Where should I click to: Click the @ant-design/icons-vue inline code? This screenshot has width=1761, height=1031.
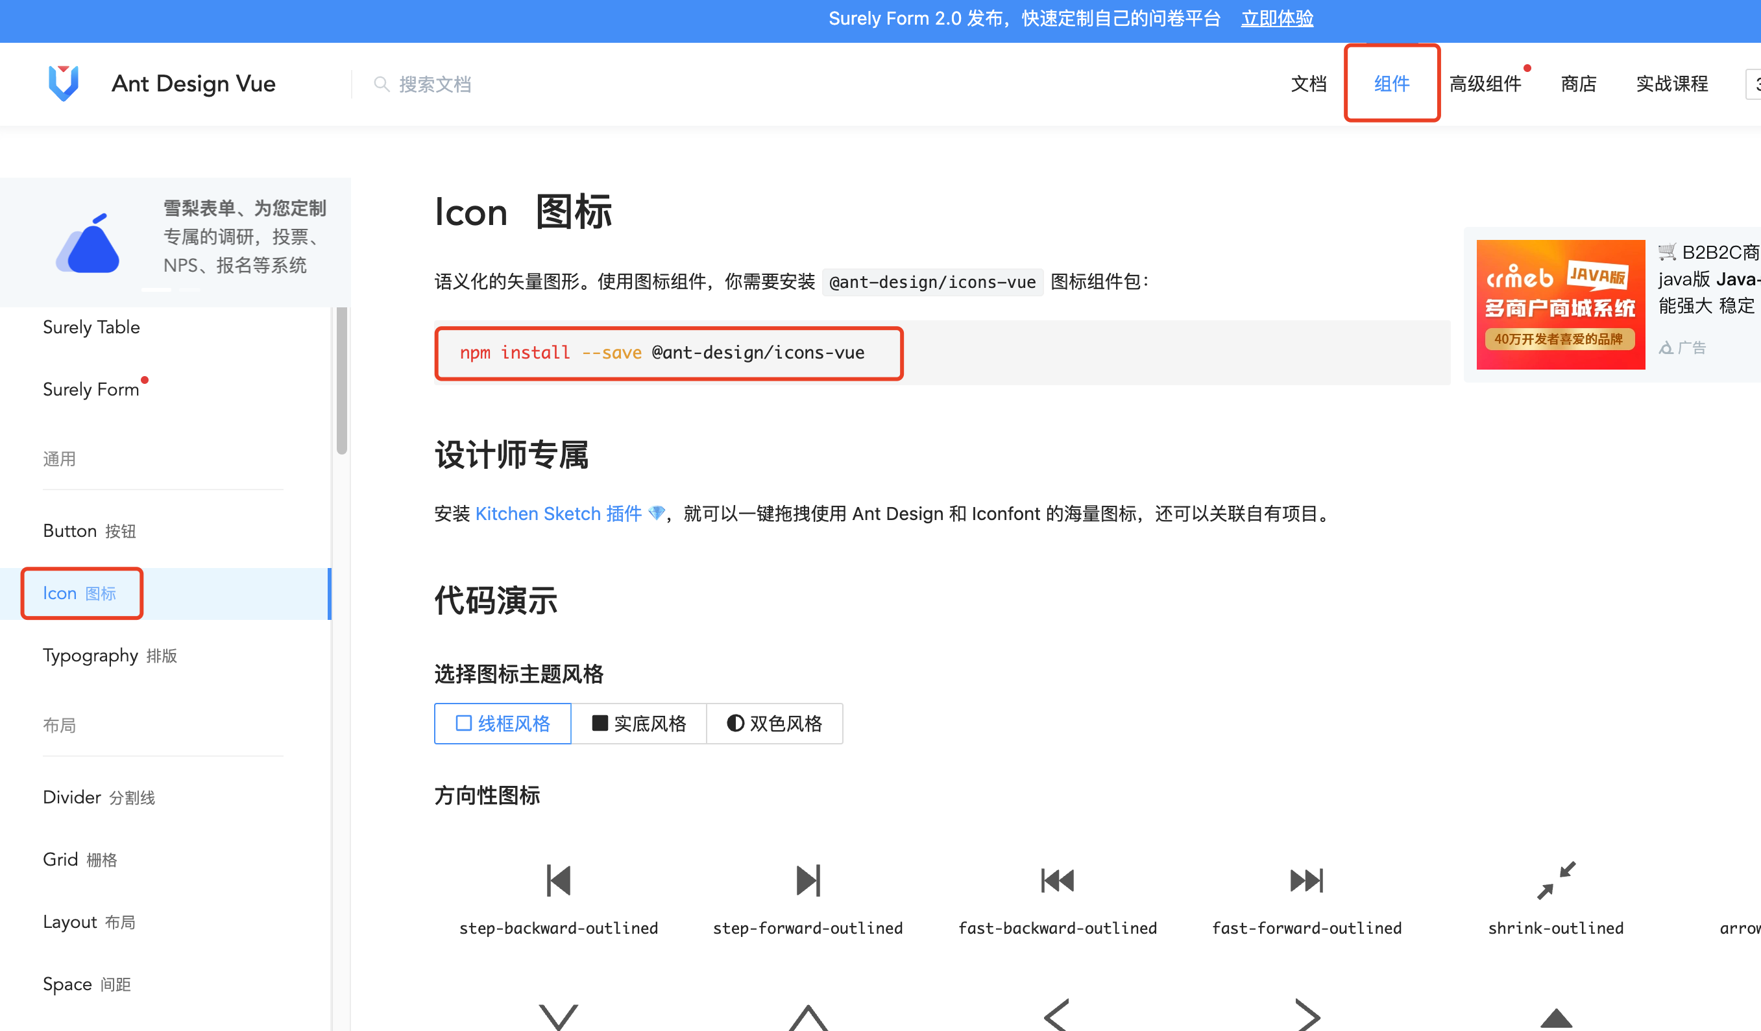coord(932,282)
